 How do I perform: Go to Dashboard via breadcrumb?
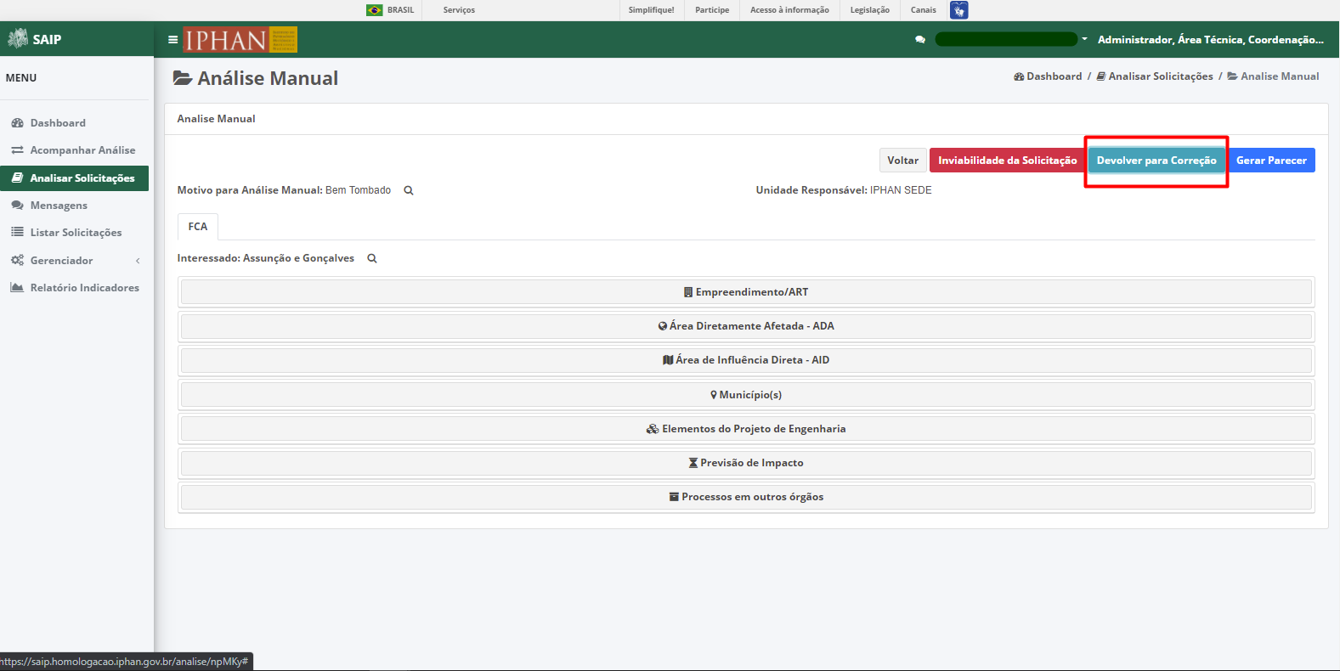pos(1048,76)
